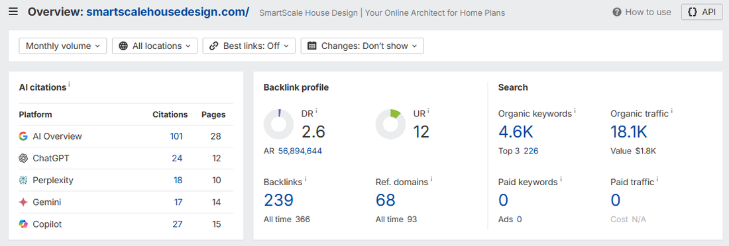This screenshot has width=729, height=246.
Task: Click AI Overview pages count 28
Action: click(x=215, y=136)
